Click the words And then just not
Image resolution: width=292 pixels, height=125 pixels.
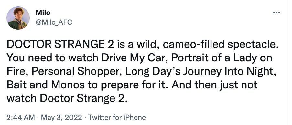(x=214, y=85)
